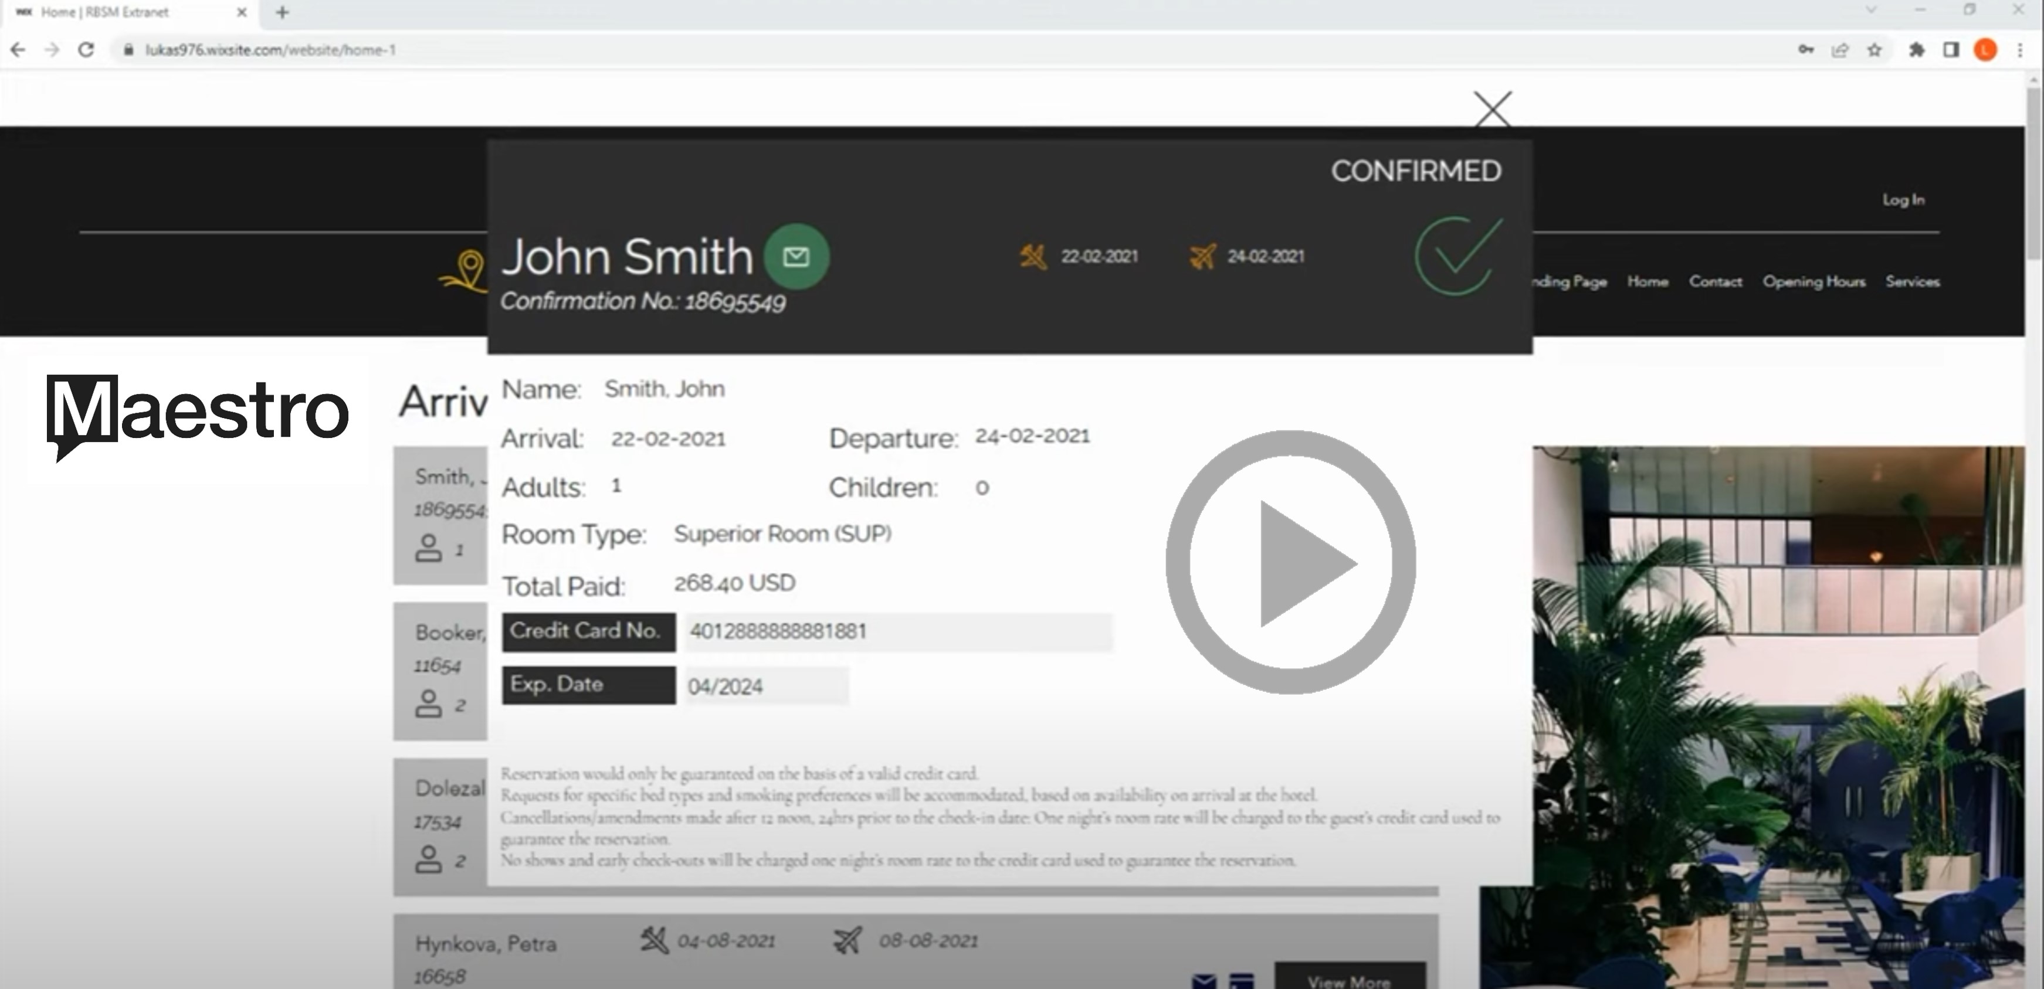Click the Credit Card No. input field

coord(898,632)
